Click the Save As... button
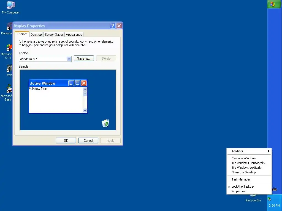This screenshot has width=282, height=211. click(x=84, y=59)
